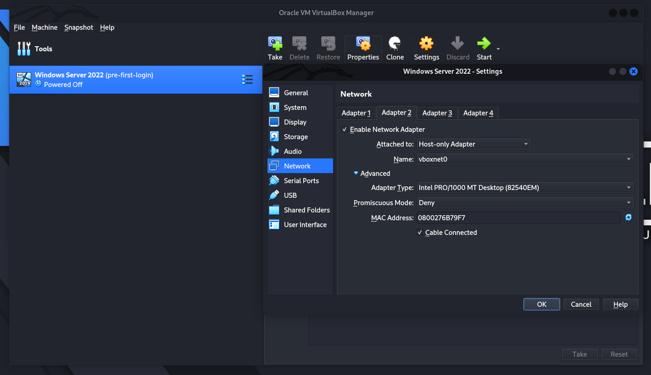Open the User Interface settings category
Viewport: 651px width, 375px height.
click(300, 224)
